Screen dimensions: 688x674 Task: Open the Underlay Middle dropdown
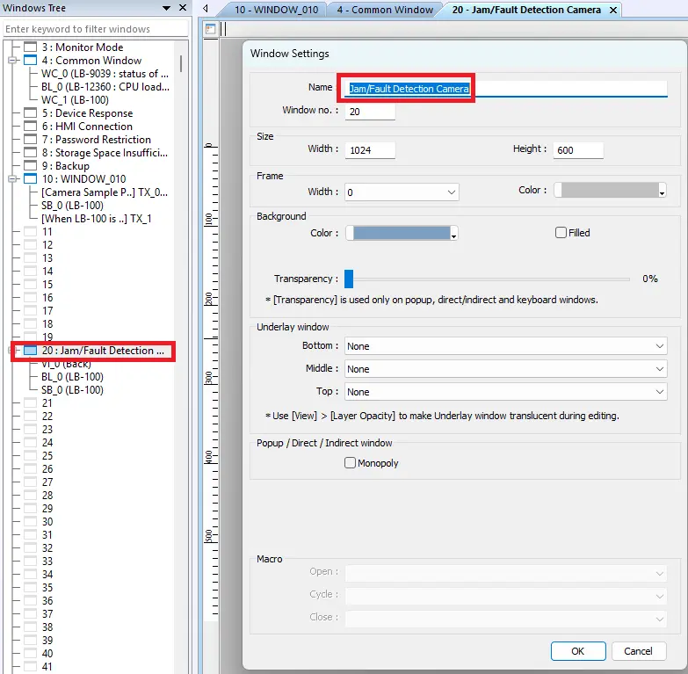(505, 368)
